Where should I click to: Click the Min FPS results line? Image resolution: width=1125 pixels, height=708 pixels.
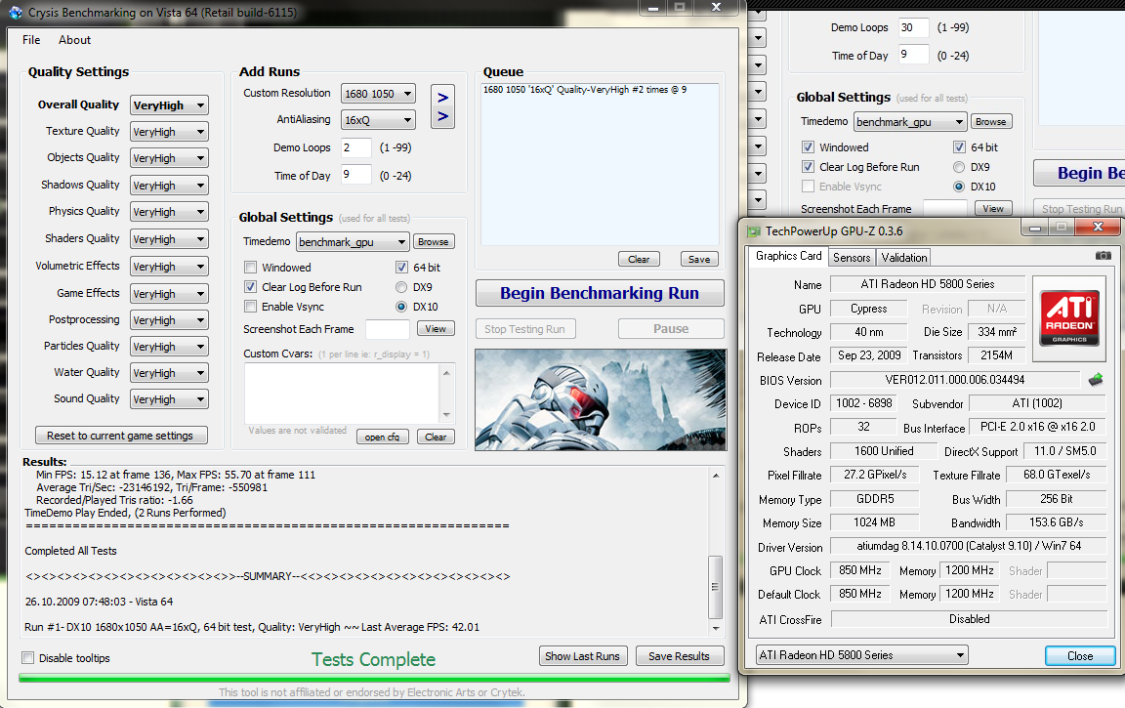(x=175, y=475)
